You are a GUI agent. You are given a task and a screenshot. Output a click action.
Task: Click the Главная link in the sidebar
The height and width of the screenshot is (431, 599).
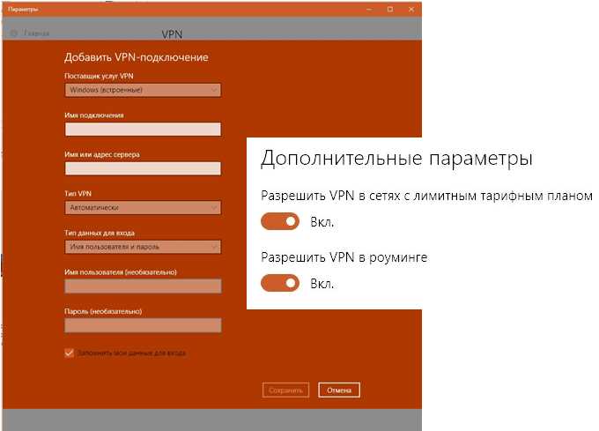[x=37, y=33]
